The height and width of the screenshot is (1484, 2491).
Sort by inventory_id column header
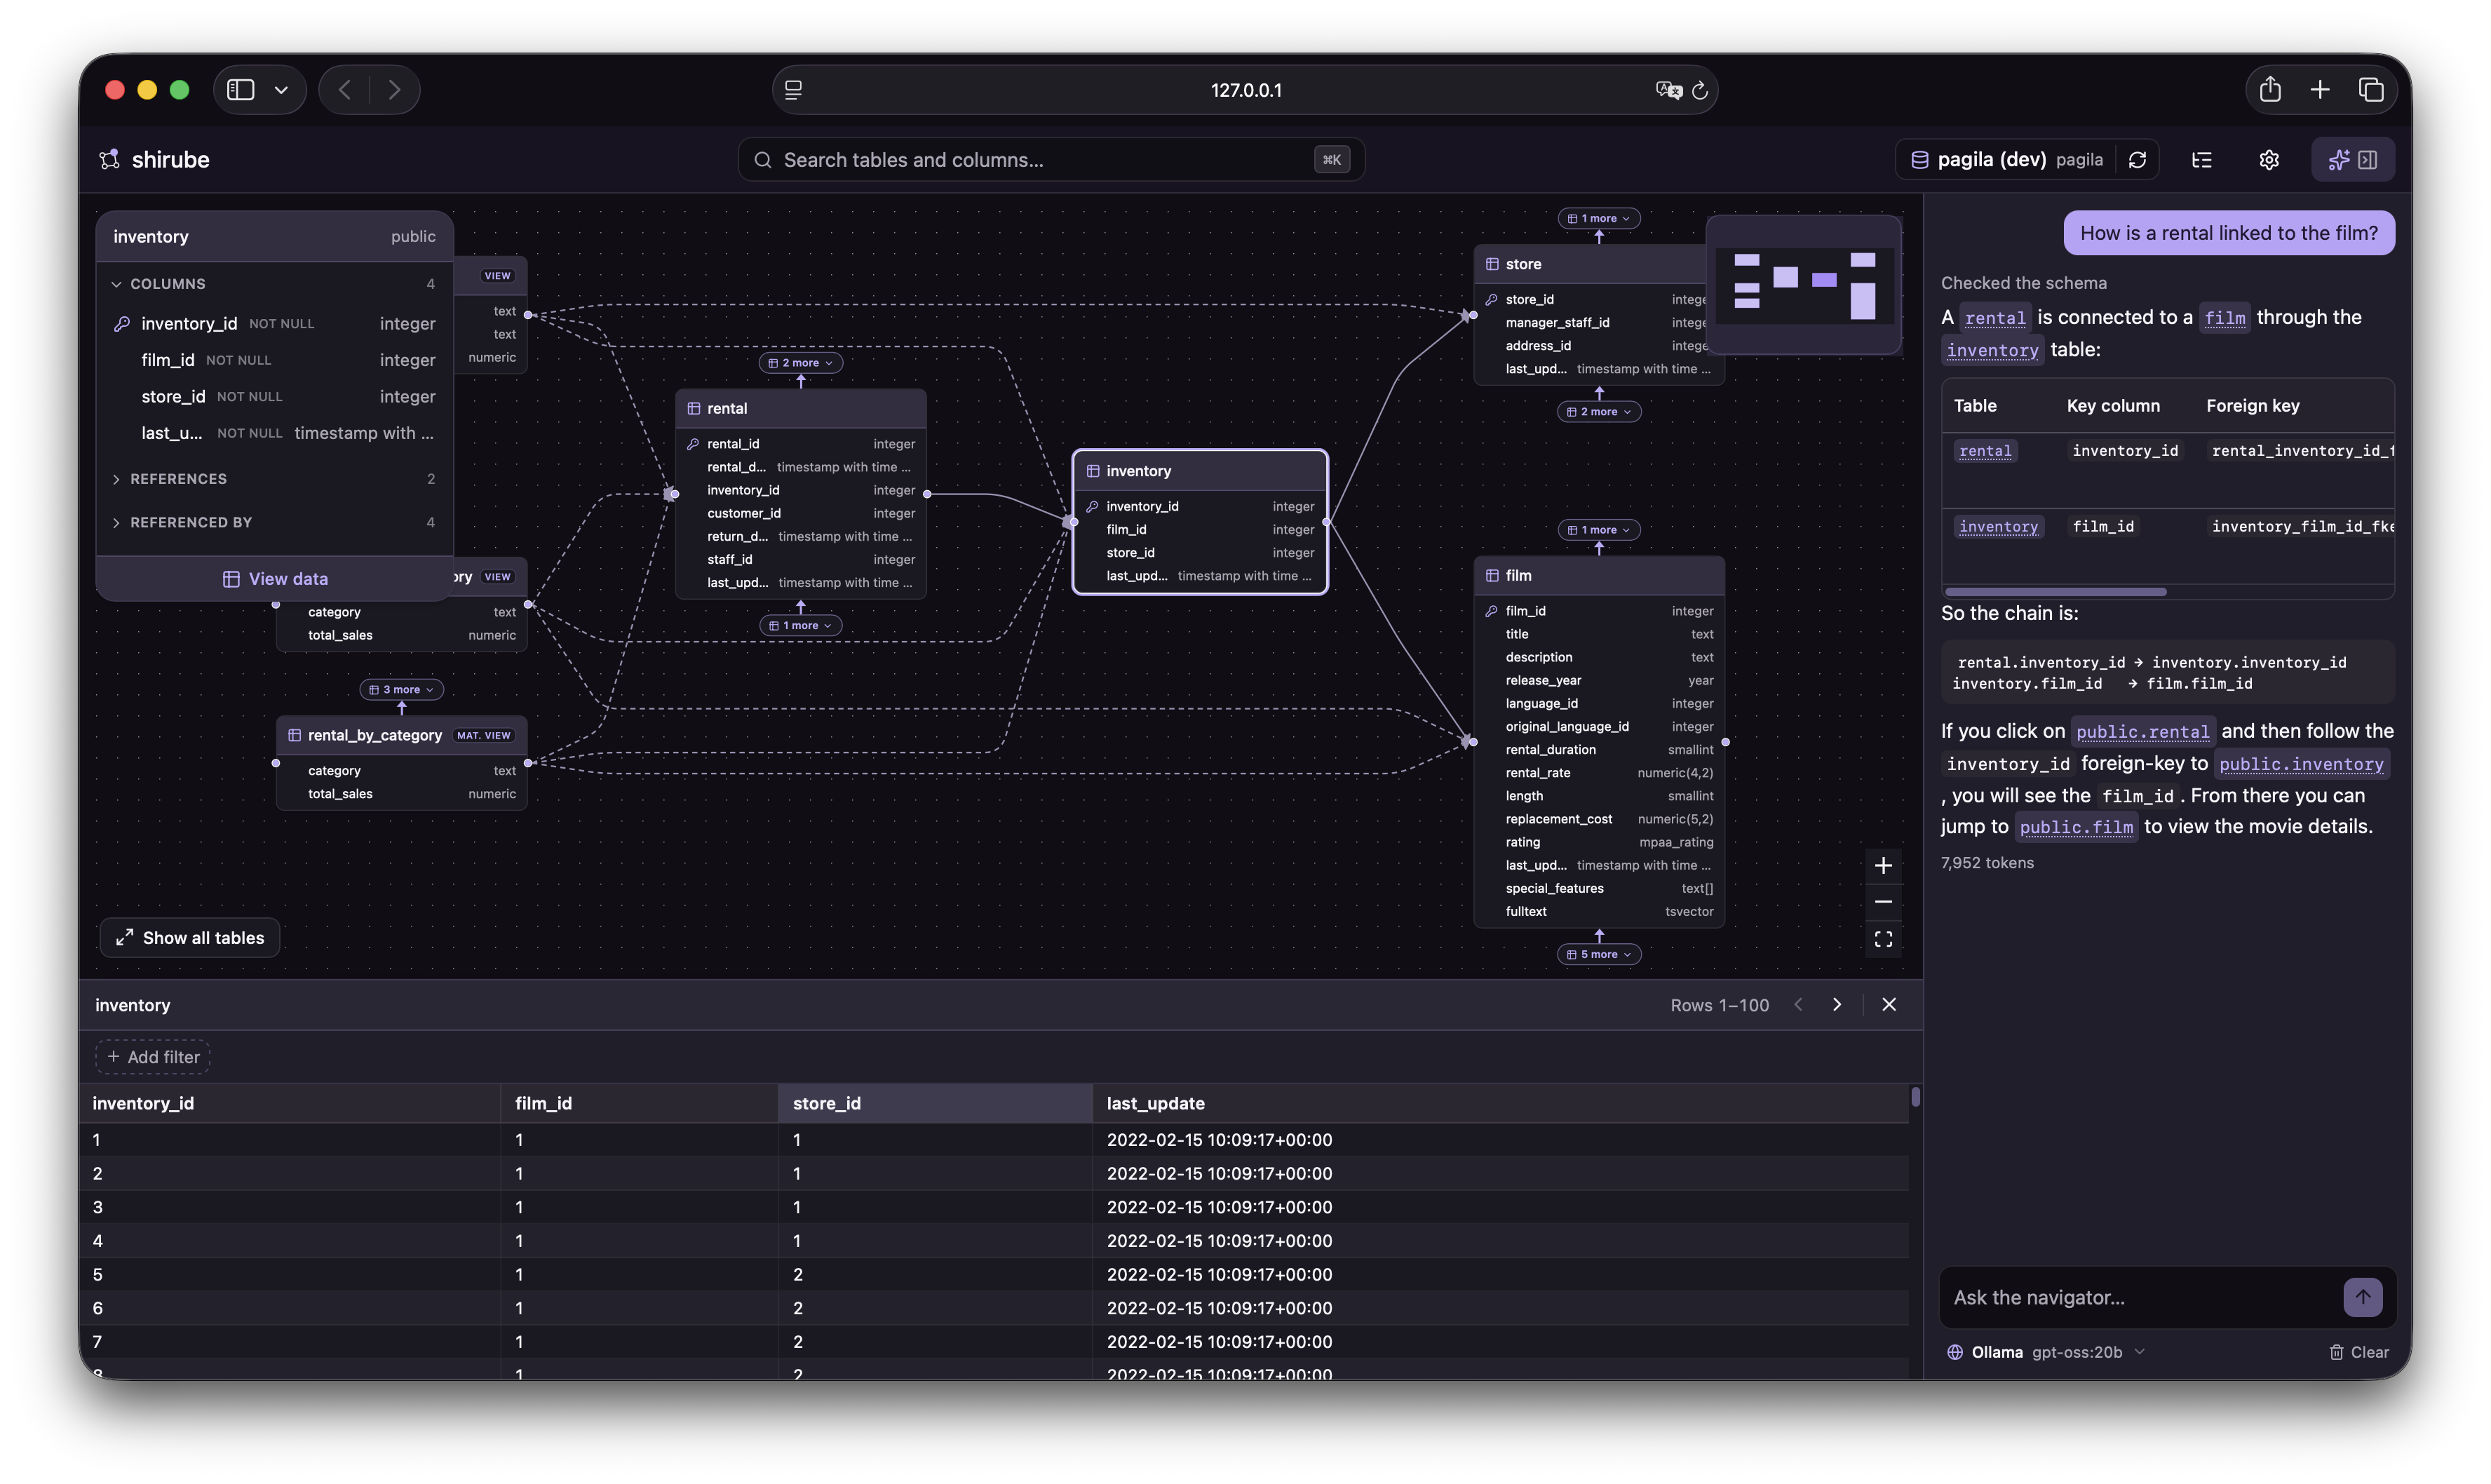coord(290,1104)
